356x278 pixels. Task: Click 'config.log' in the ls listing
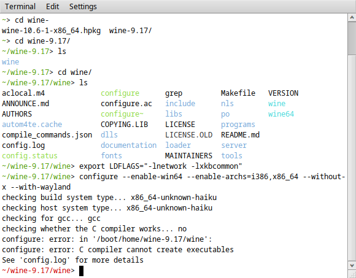(x=23, y=145)
